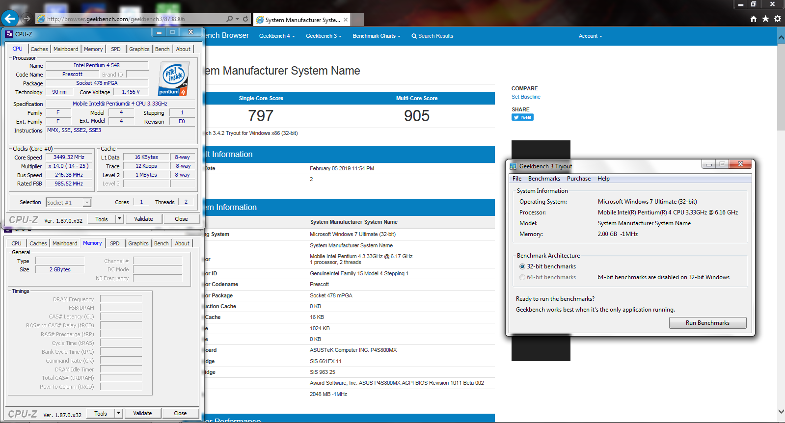
Task: Click Close button in lower CPU-Z window
Action: pyautogui.click(x=180, y=413)
